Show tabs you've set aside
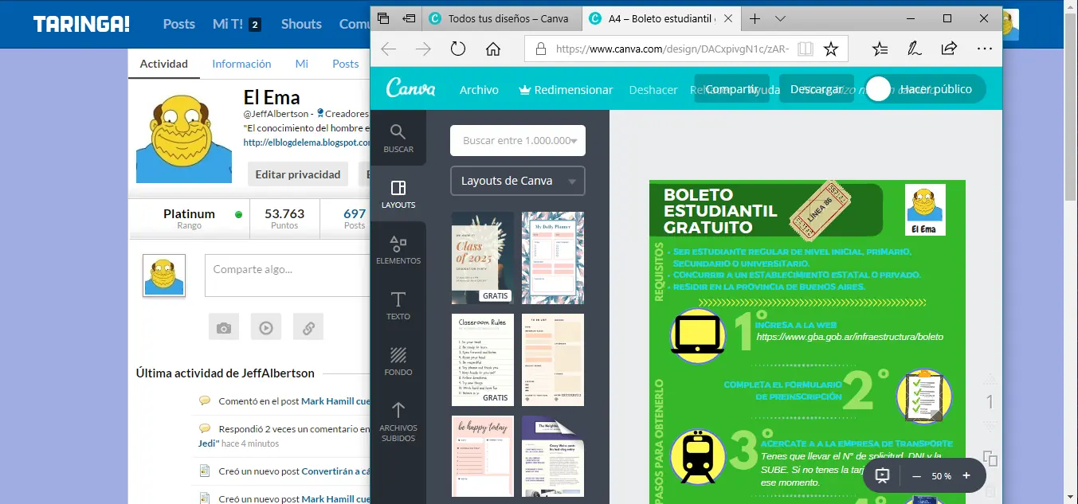The height and width of the screenshot is (504, 1078). tap(383, 18)
